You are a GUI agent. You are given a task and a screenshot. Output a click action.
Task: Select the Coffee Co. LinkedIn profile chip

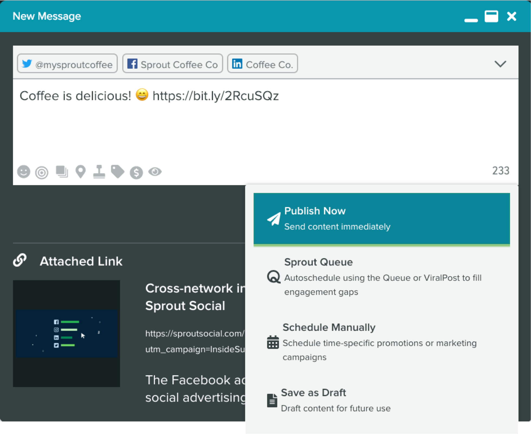point(262,64)
